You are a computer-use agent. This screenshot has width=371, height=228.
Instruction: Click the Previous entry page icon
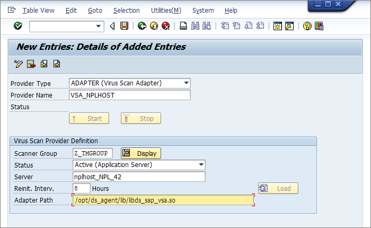pyautogui.click(x=44, y=64)
